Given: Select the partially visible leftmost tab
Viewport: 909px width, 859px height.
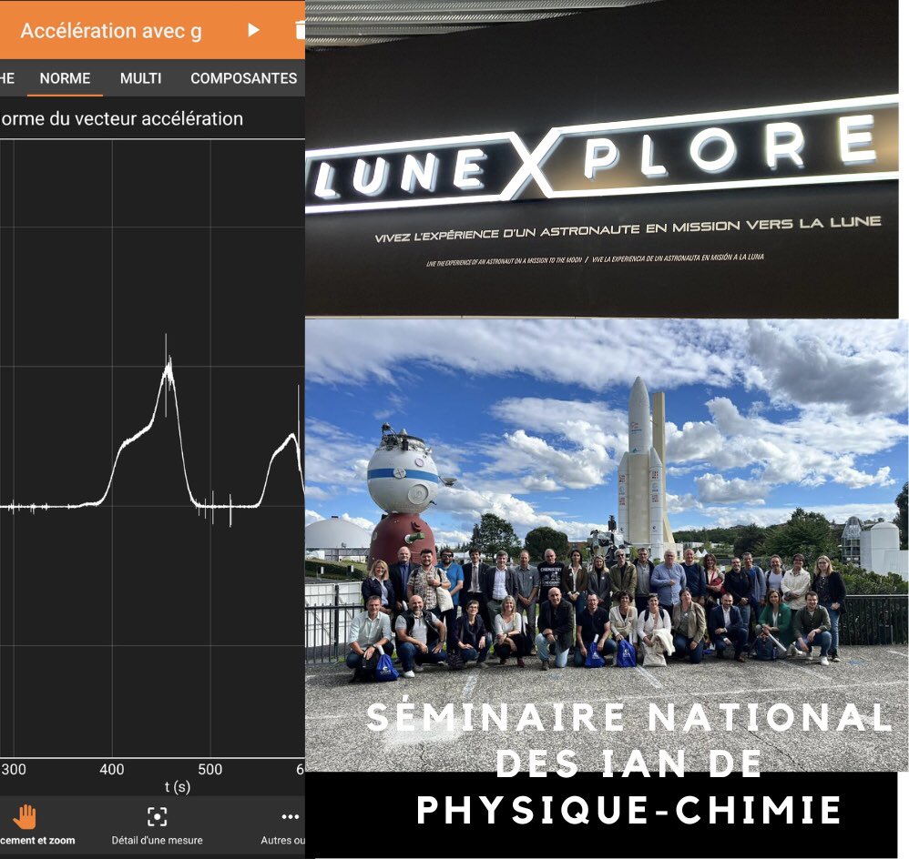Looking at the screenshot, I should coord(7,79).
